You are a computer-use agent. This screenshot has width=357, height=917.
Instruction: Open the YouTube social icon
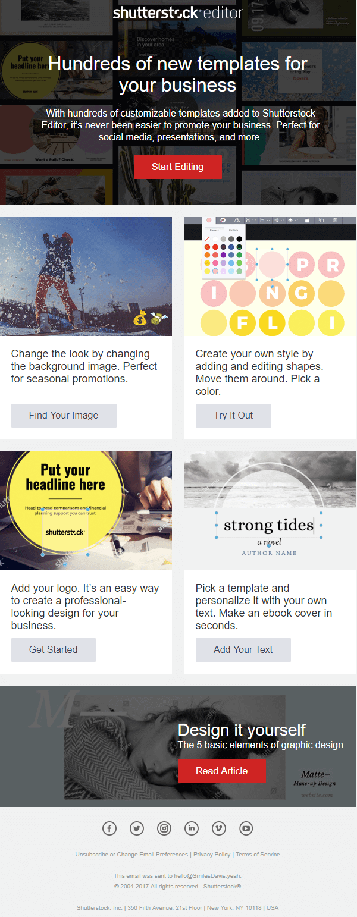coord(246,828)
